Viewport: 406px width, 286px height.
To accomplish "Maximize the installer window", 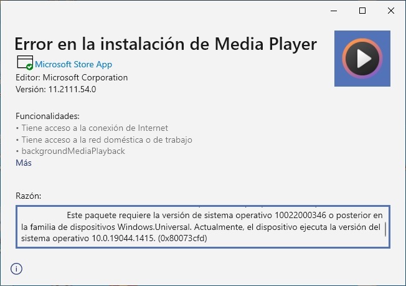I will 362,11.
